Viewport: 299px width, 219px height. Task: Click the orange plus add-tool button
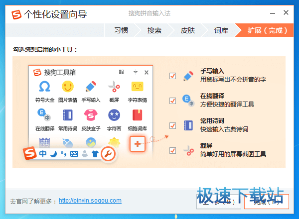point(138,144)
